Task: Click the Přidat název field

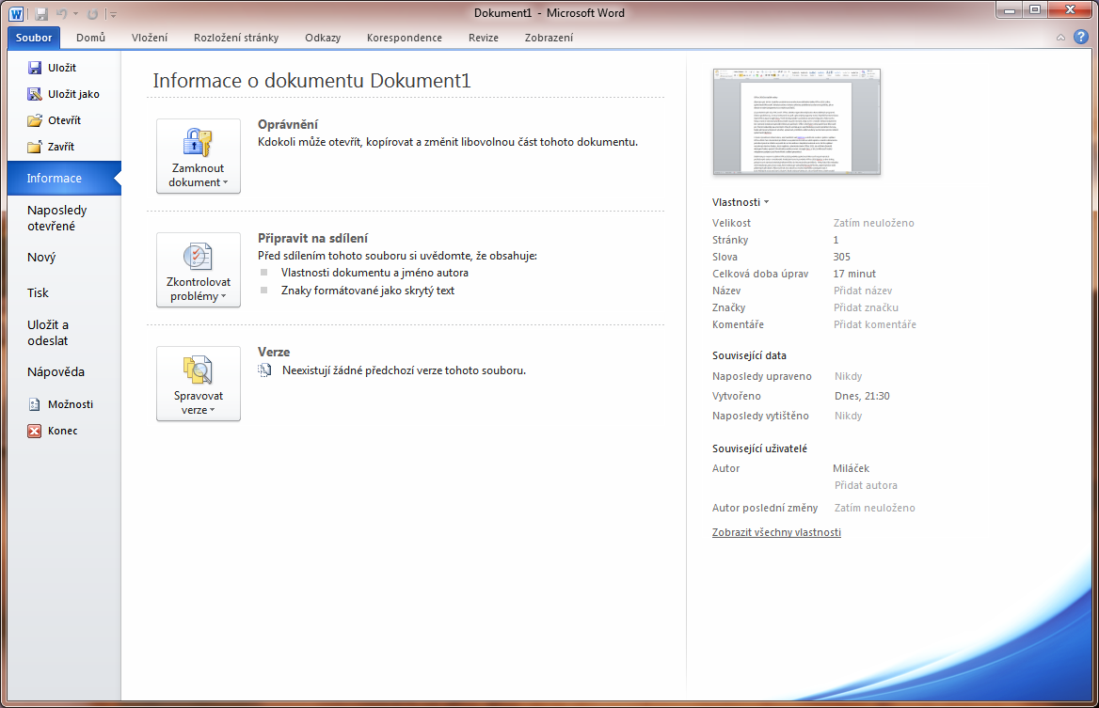Action: click(x=863, y=291)
